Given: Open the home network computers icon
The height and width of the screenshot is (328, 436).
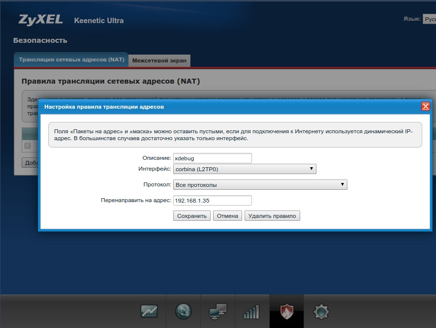Looking at the screenshot, I should [218, 311].
